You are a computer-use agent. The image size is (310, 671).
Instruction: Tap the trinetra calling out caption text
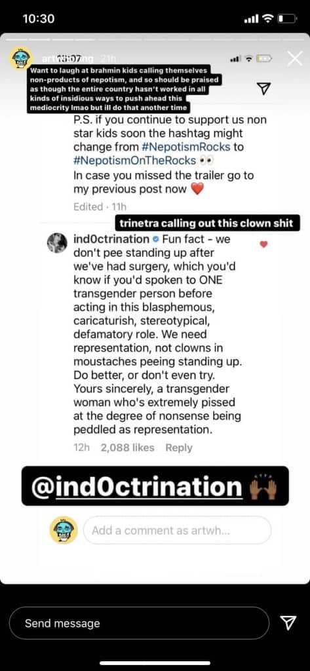click(x=208, y=223)
